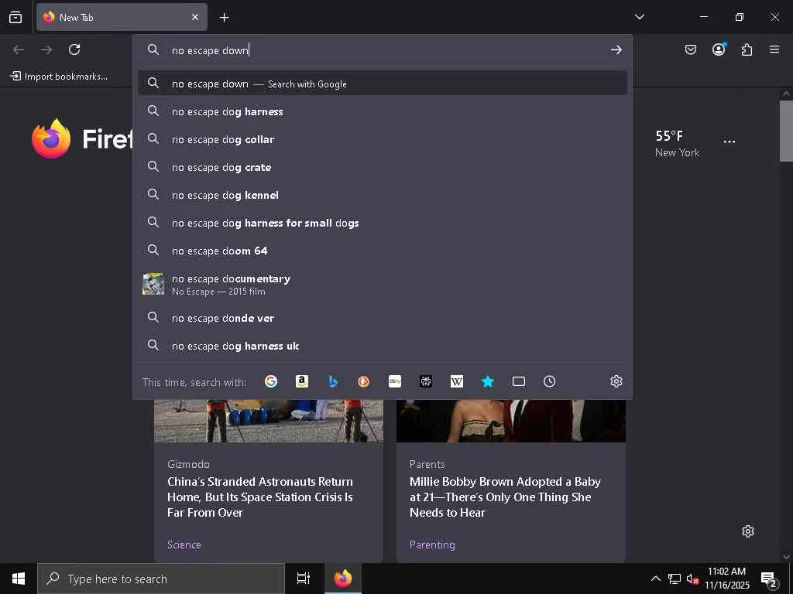Open the Millie Bobby Brown article
Image resolution: width=793 pixels, height=594 pixels.
505,497
